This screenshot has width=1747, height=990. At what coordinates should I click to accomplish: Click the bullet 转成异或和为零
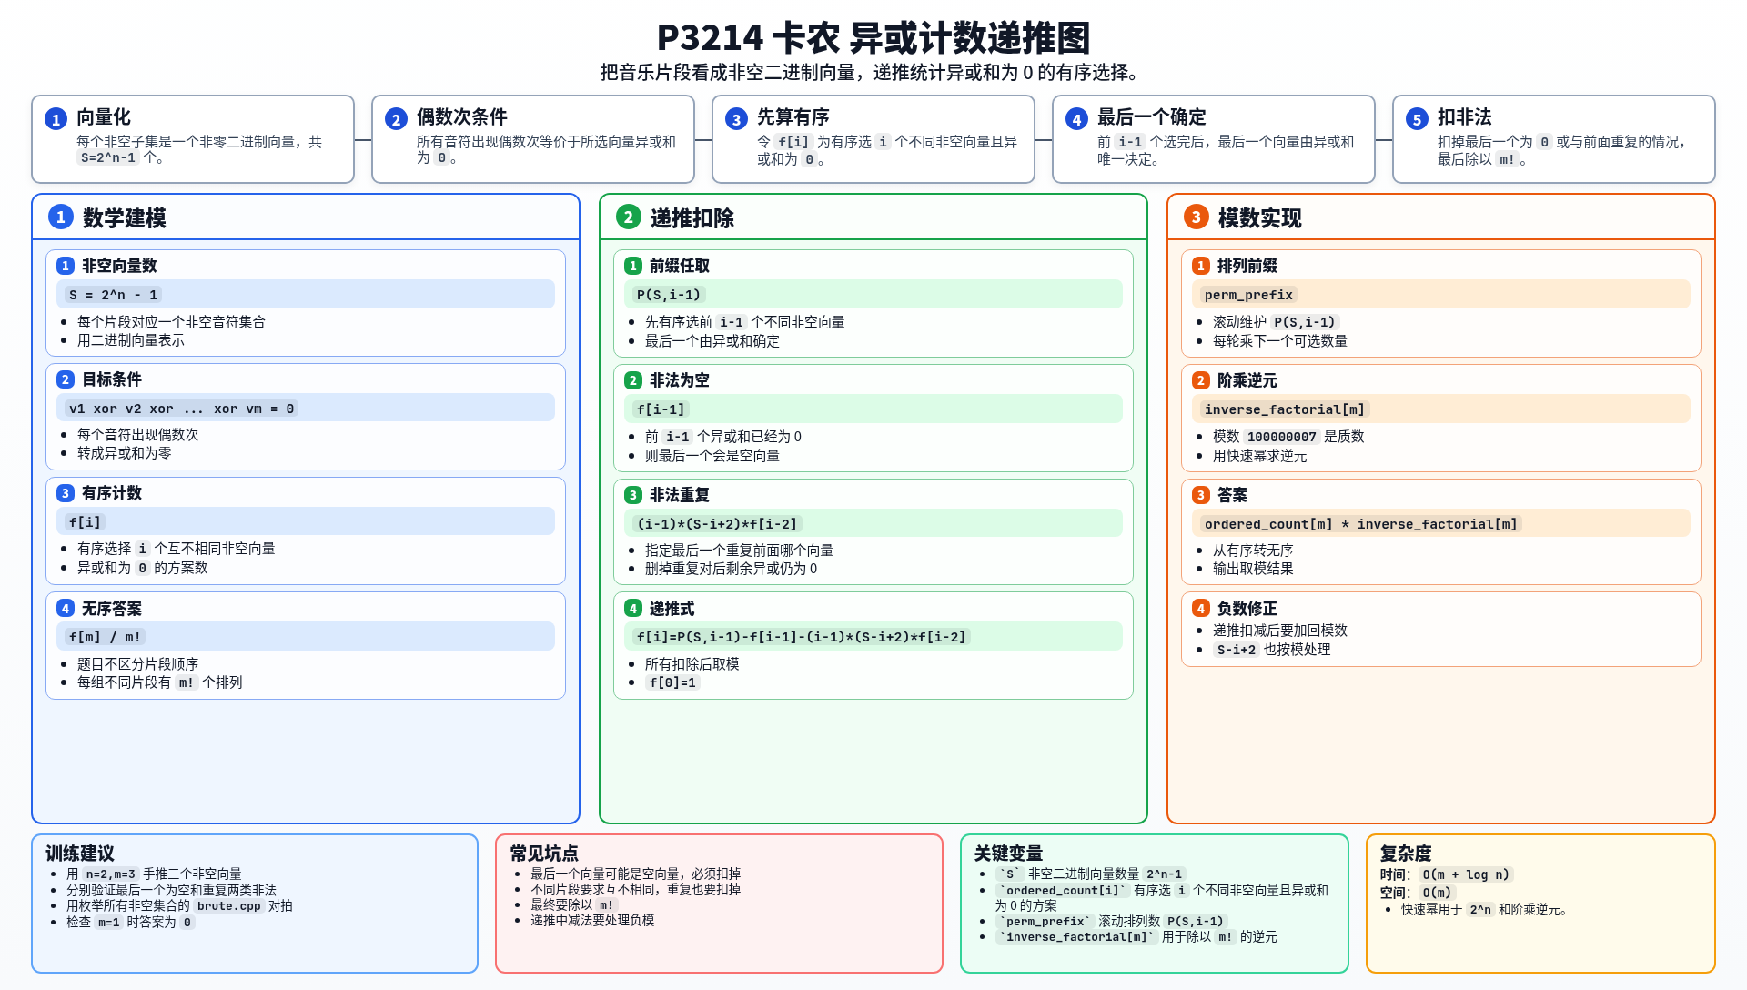click(x=125, y=453)
